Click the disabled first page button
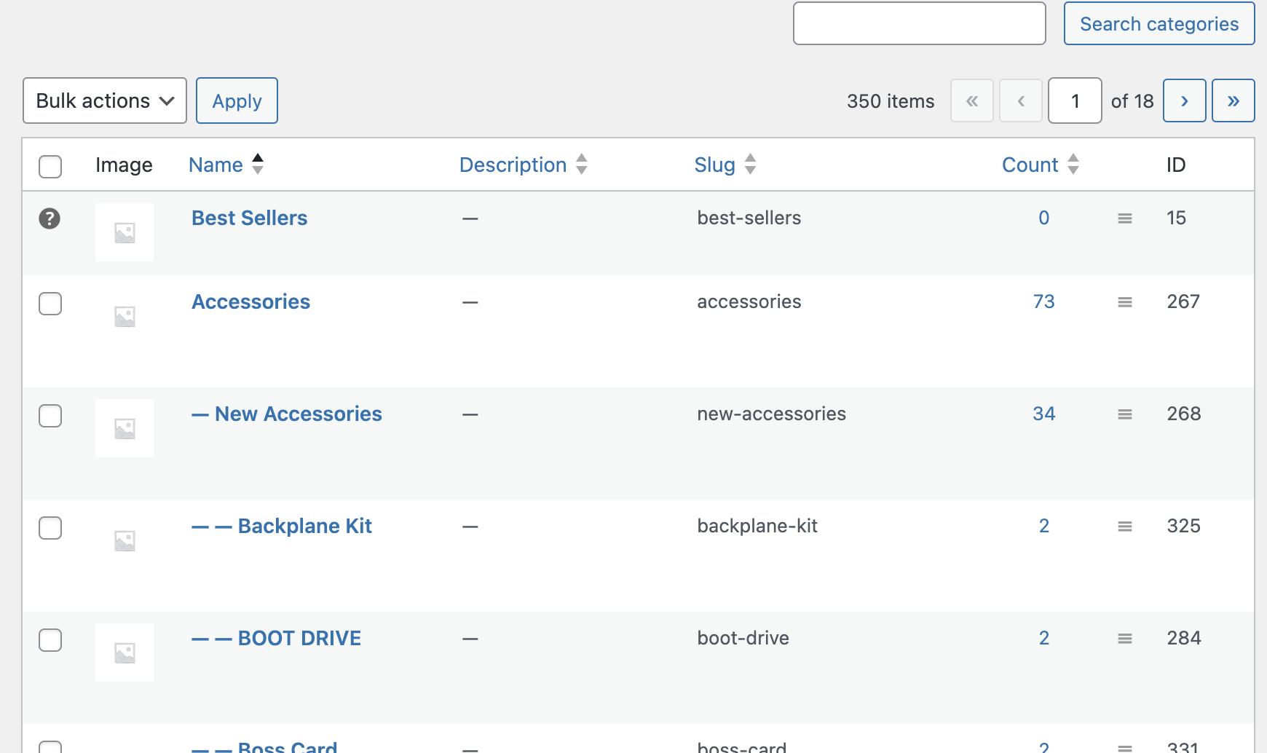 click(972, 100)
